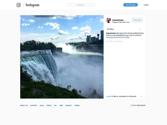Click the Niagara Falls photo
Viewport: 167px width, 125px height.
(62, 57)
